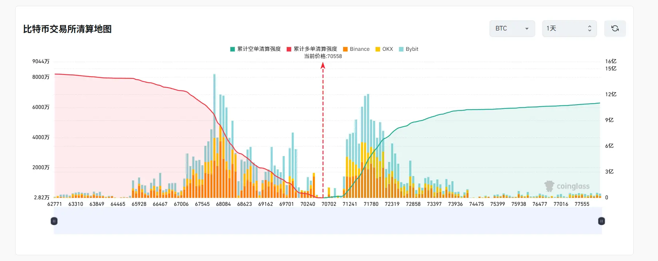This screenshot has width=658, height=261.
Task: Click x-axis label 71780
Action: tap(371, 204)
